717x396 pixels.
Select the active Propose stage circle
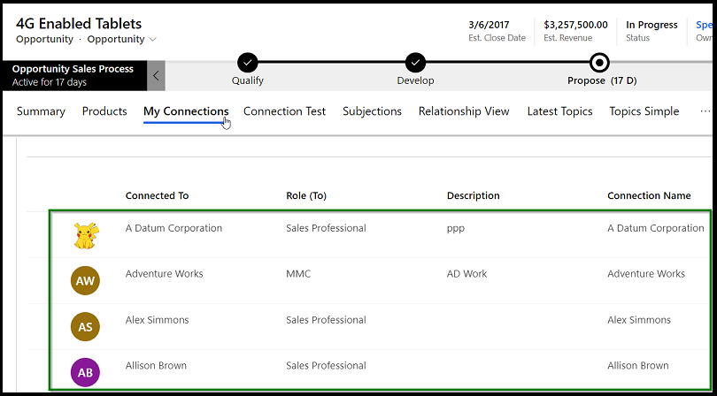pos(600,63)
